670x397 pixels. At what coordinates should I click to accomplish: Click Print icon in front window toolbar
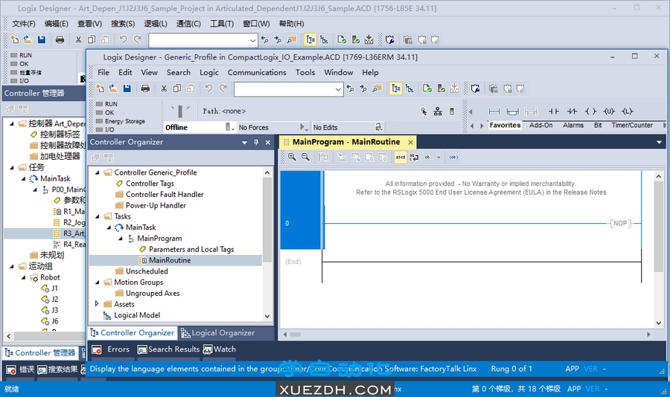pyautogui.click(x=145, y=88)
